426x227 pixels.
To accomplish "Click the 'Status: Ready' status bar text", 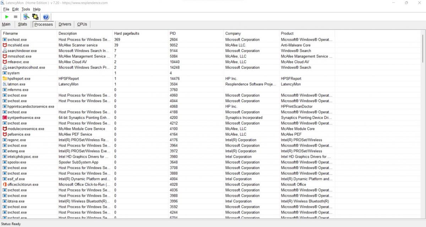I will 11,224.
